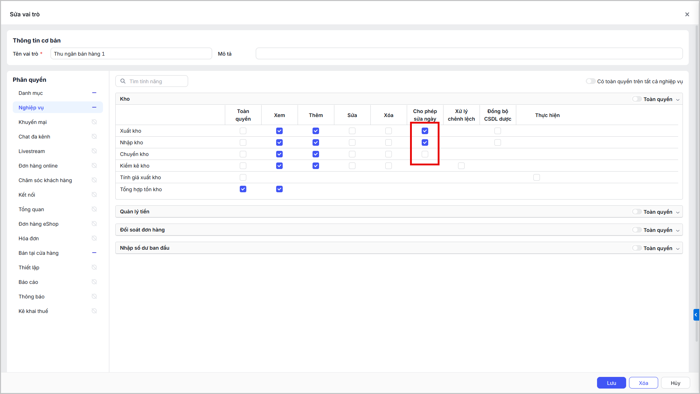
Task: Expand the Quản lý tiền section chevron
Action: [678, 212]
